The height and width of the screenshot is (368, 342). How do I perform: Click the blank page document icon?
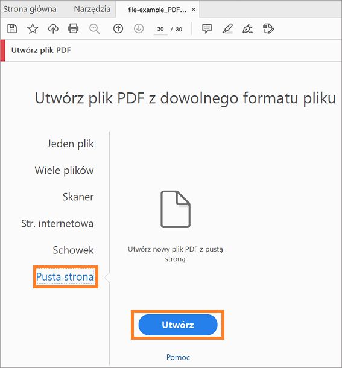tap(176, 209)
